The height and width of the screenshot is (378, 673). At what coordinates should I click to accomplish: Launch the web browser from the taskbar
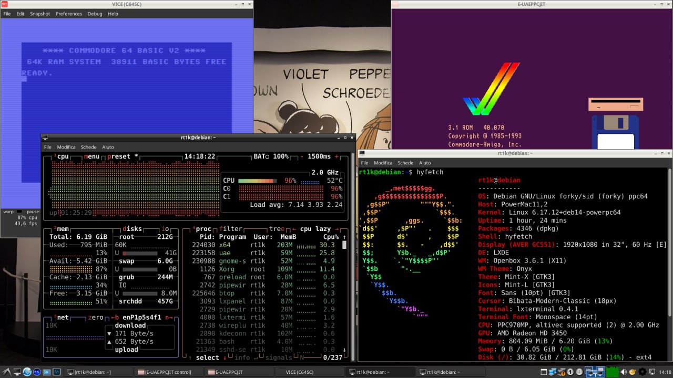click(27, 372)
